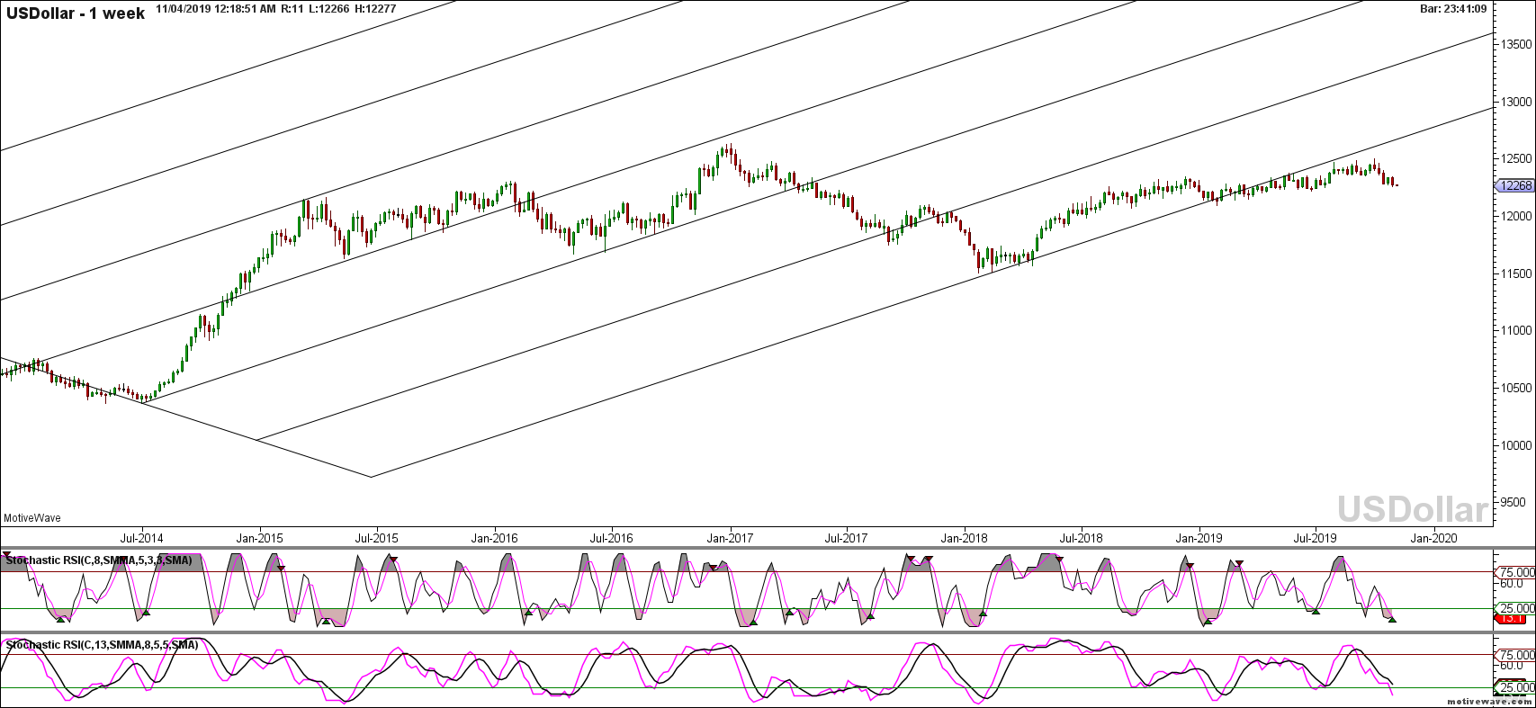Click the 13000 price axis label
Screen dimensions: 1536x708
[x=1514, y=102]
